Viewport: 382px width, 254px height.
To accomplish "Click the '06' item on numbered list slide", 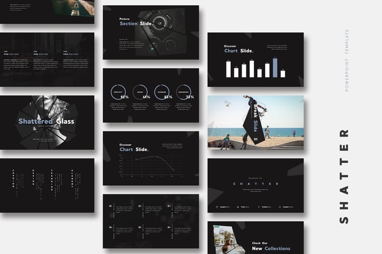I will click(x=169, y=228).
